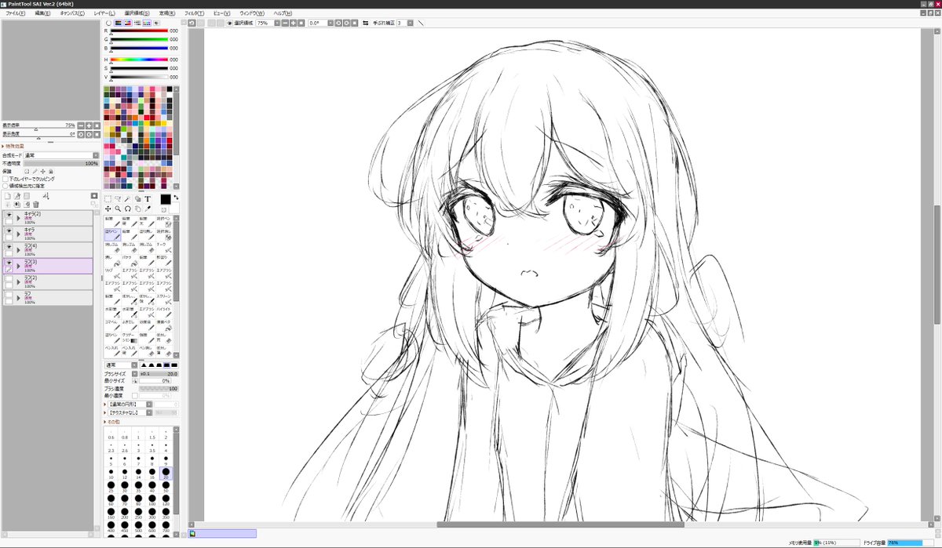Create a new linework layer
This screenshot has height=548, width=942.
(16, 196)
